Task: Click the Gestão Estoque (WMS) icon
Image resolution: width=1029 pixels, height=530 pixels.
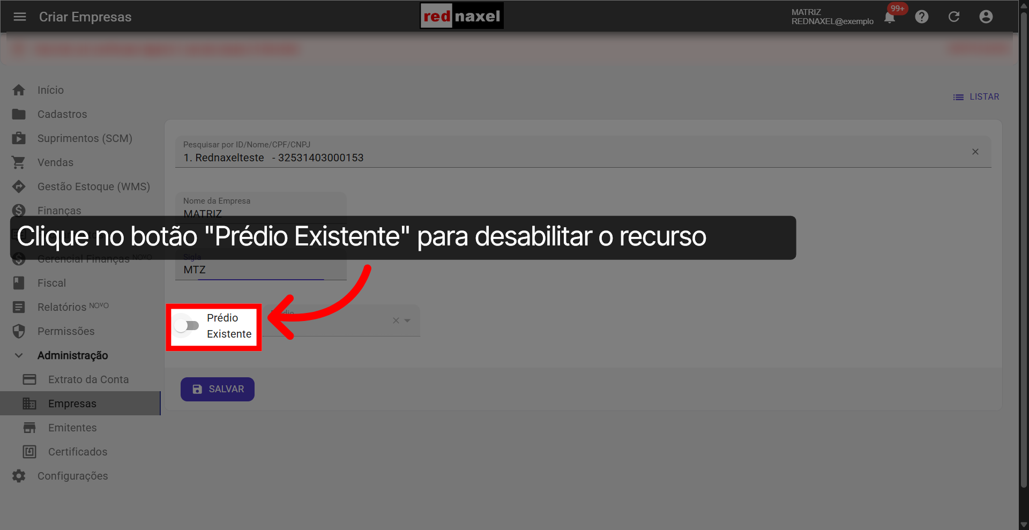Action: [19, 186]
